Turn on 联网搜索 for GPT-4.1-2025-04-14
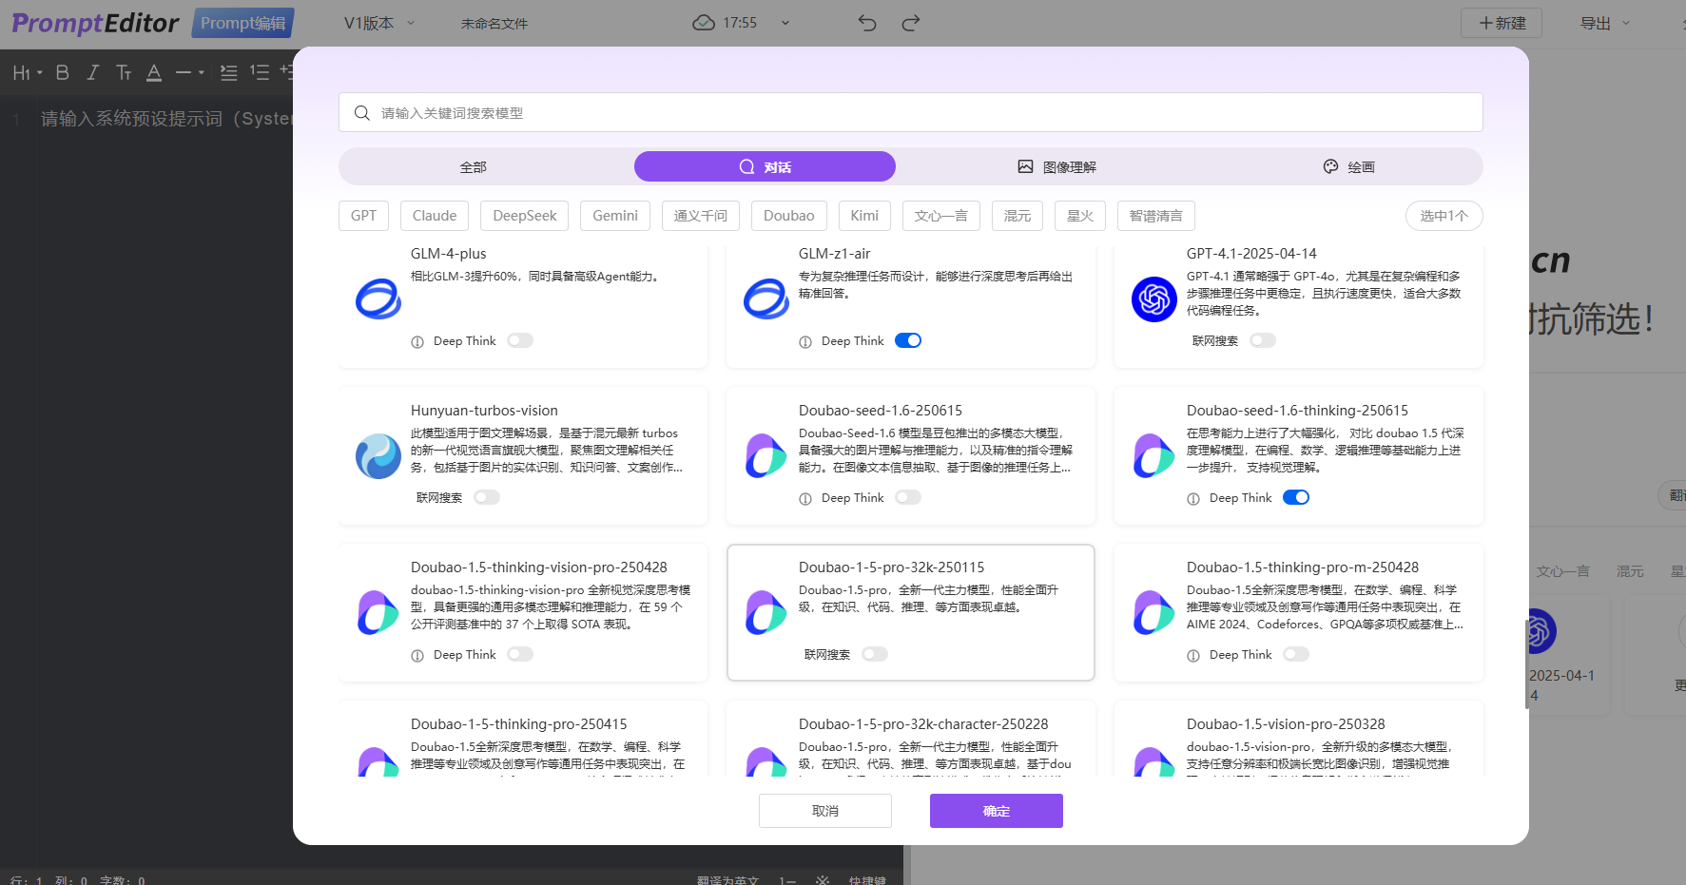 [x=1262, y=340]
